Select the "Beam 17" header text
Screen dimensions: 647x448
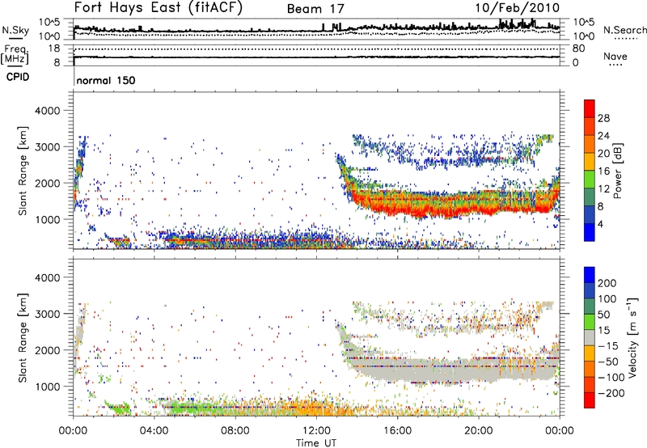315,9
